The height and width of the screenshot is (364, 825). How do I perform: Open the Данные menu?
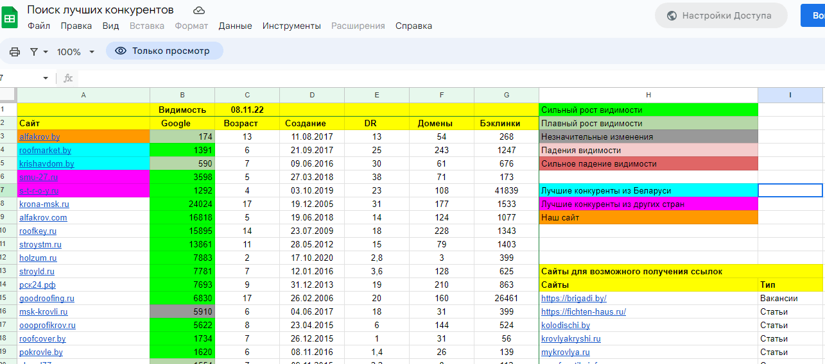coord(235,26)
